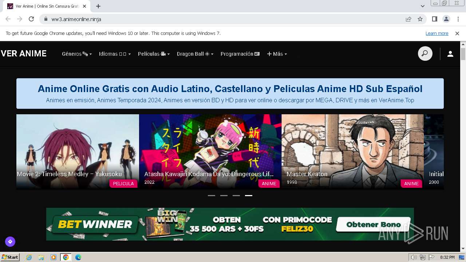The height and width of the screenshot is (262, 466).
Task: Open the tab search chevron
Action: (x=423, y=6)
